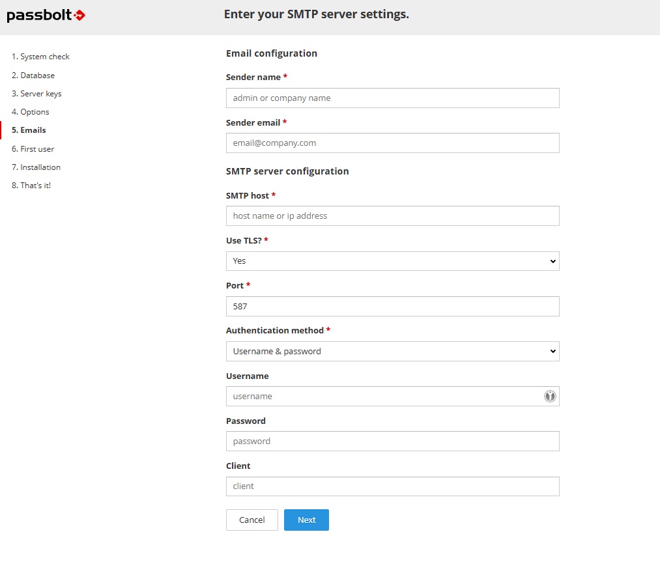660x575 pixels.
Task: Click the SMTP host input field
Action: click(392, 216)
